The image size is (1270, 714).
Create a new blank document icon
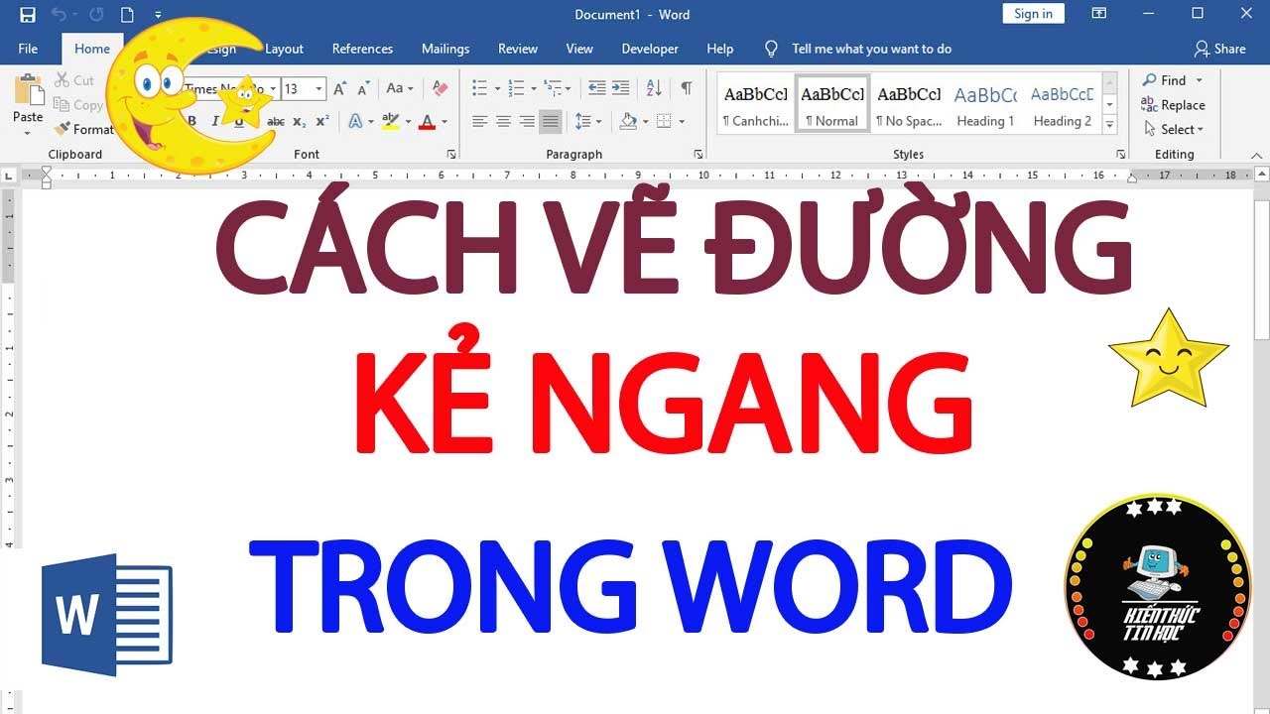(127, 15)
